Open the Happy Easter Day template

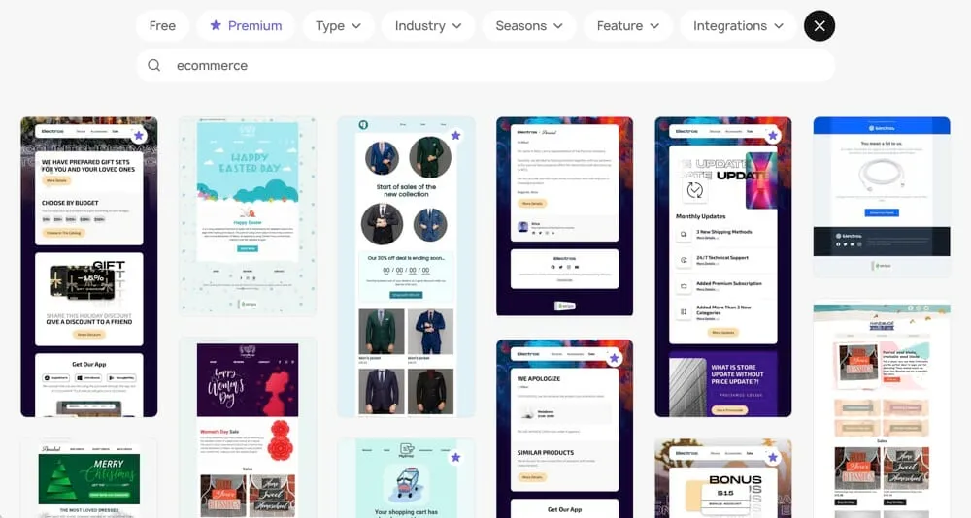248,216
